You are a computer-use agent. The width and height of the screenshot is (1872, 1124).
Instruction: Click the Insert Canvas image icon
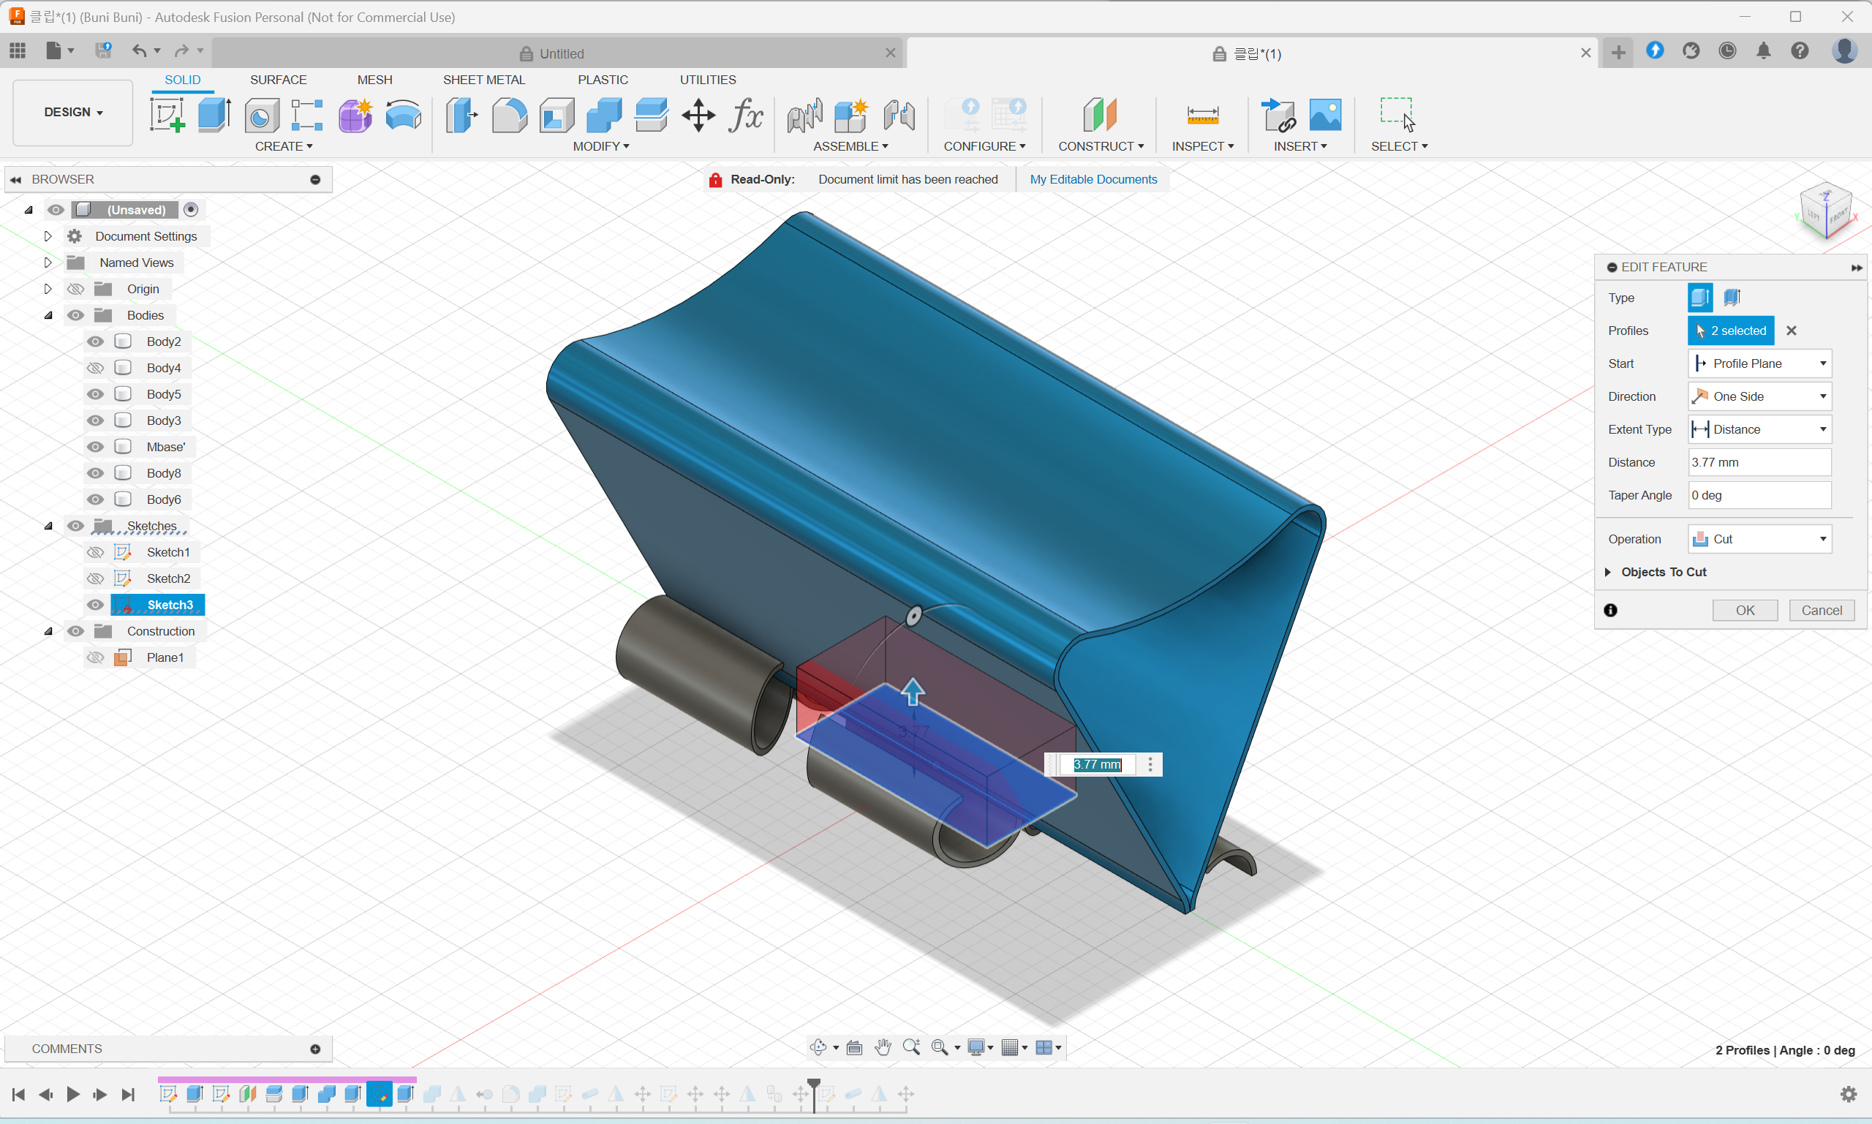click(x=1324, y=115)
